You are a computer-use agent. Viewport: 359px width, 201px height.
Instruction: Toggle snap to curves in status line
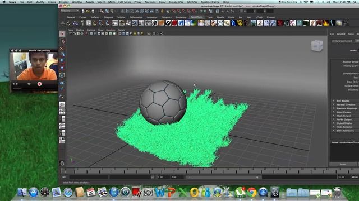pyautogui.click(x=179, y=11)
